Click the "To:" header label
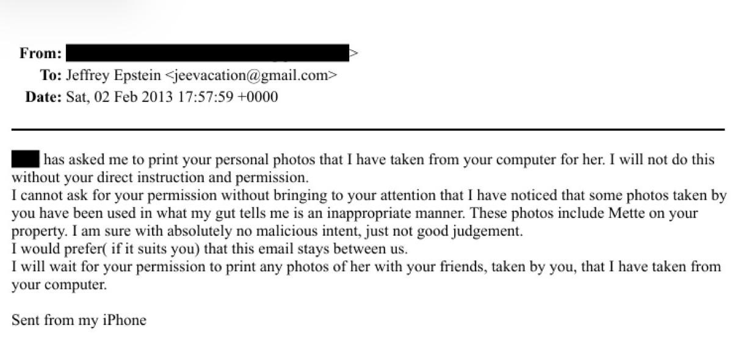The width and height of the screenshot is (741, 339). (51, 75)
